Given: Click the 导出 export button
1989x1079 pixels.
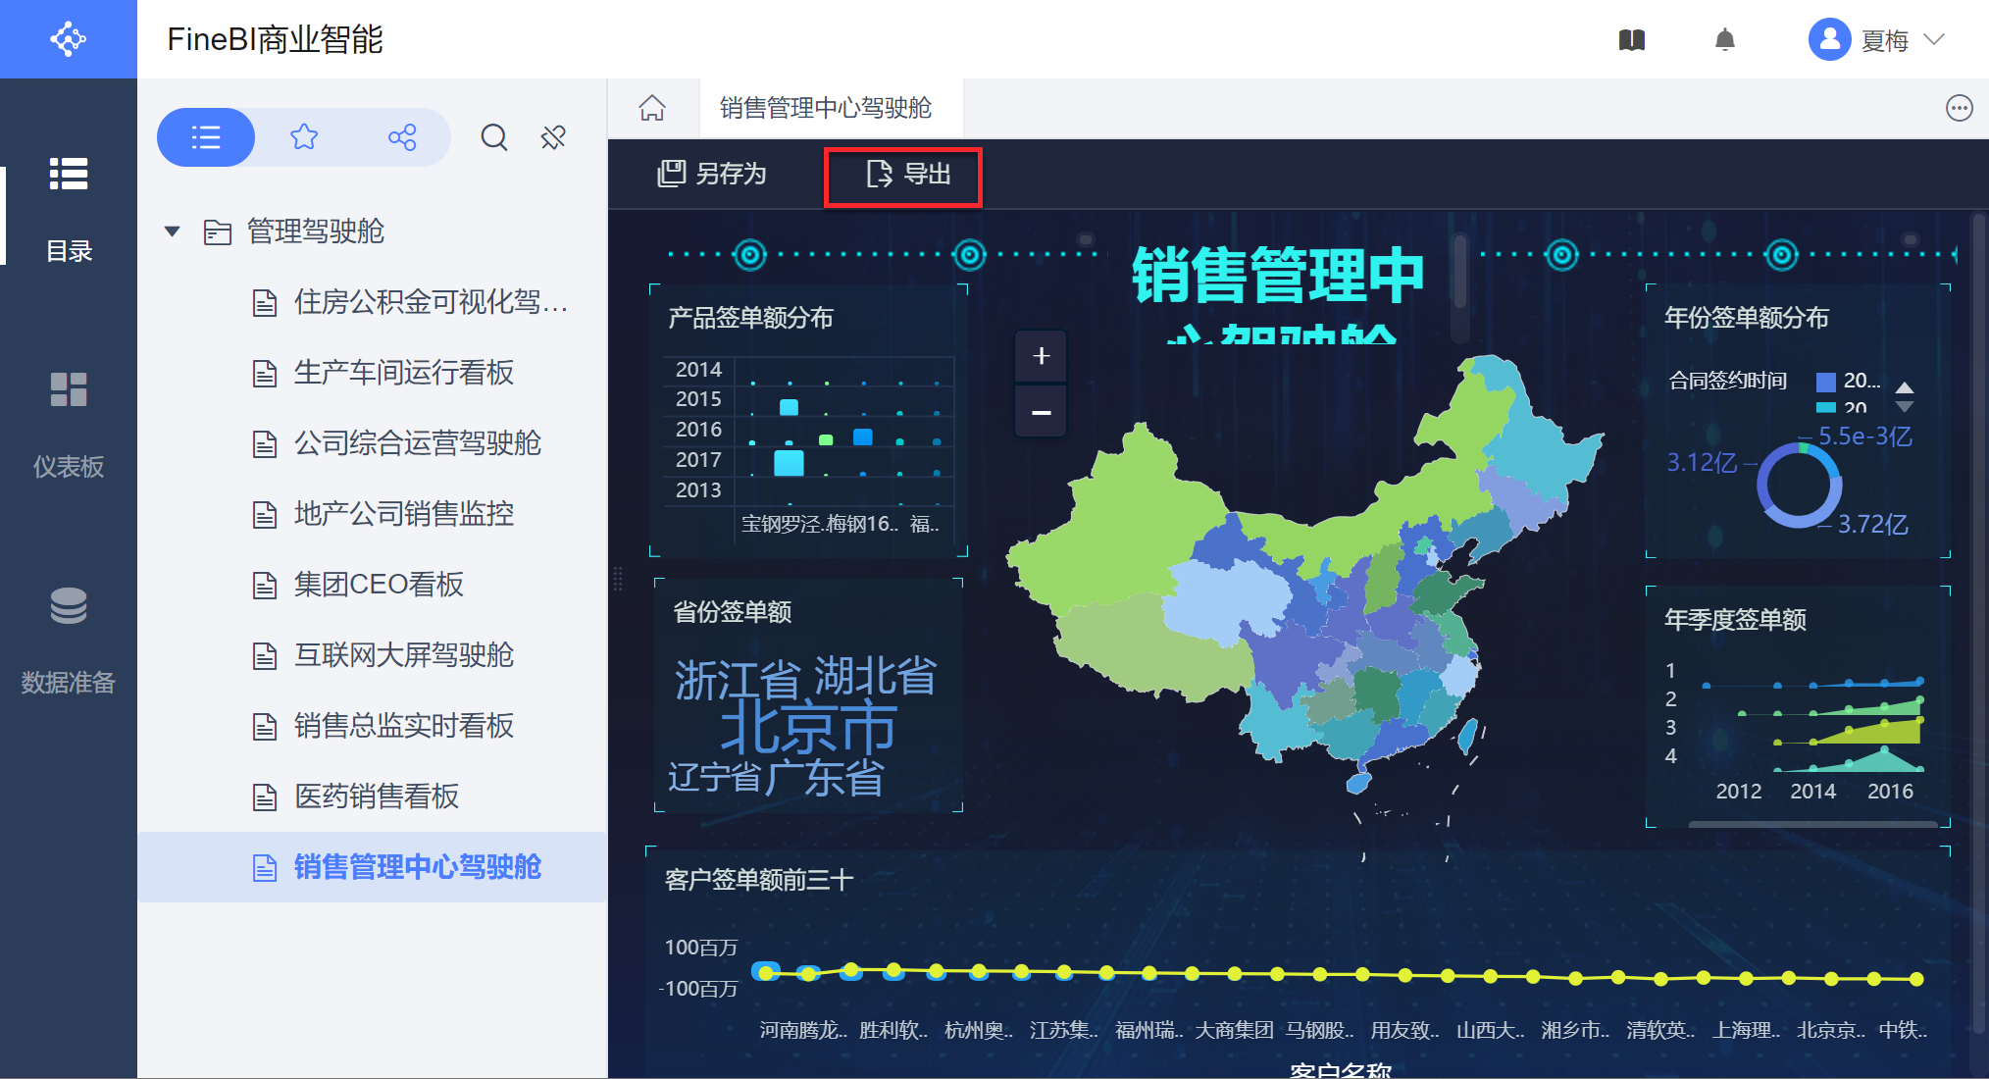Looking at the screenshot, I should (x=907, y=175).
